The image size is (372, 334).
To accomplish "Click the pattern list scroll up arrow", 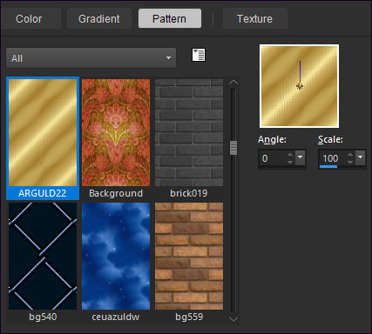I will tap(233, 83).
